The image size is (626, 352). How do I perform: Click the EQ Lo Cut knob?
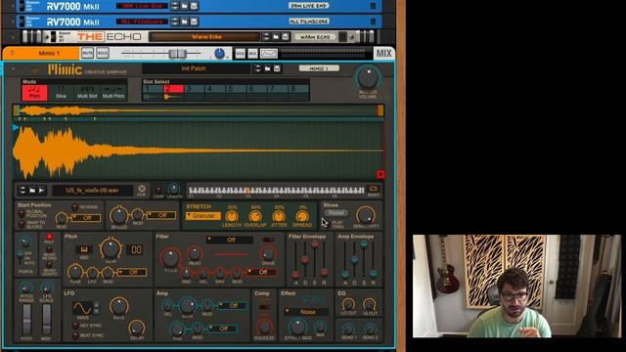click(348, 304)
